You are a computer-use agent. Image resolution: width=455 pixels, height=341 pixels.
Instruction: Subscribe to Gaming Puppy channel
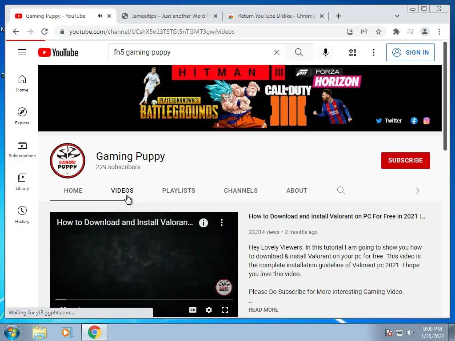coord(405,160)
